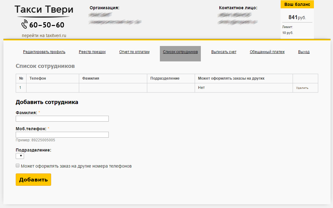
Task: Expand the Подразделение dropdown
Action: [x=20, y=156]
